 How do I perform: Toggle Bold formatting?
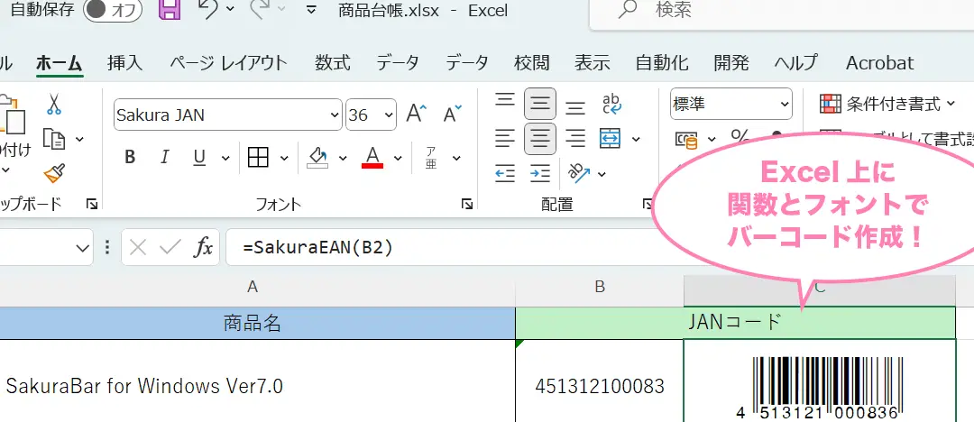[130, 158]
